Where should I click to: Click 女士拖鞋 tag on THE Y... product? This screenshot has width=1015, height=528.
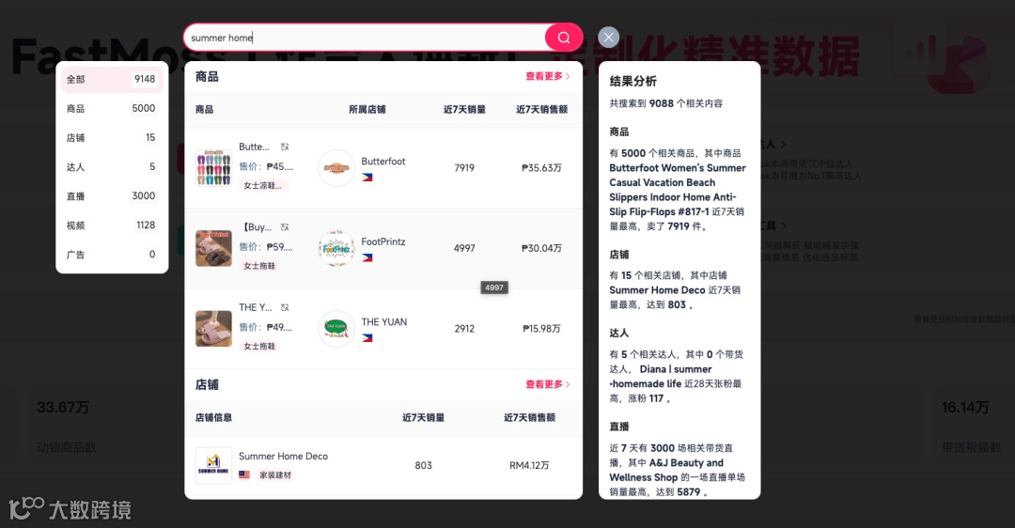click(x=259, y=346)
